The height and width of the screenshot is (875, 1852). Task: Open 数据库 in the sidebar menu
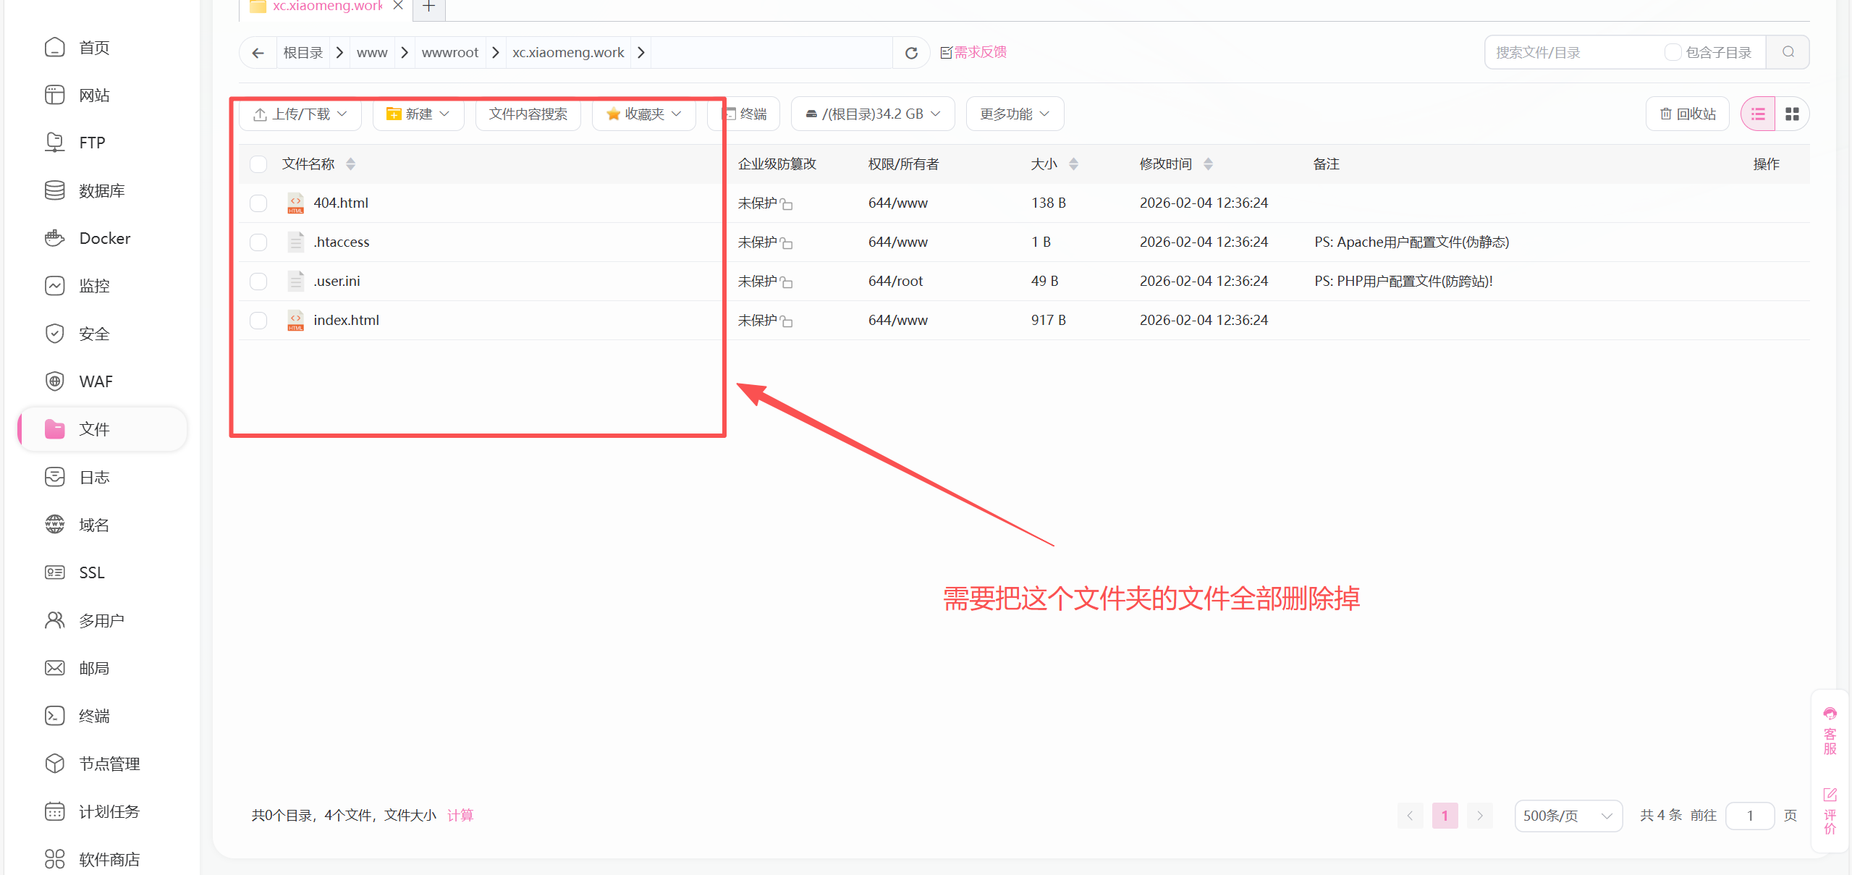point(101,190)
